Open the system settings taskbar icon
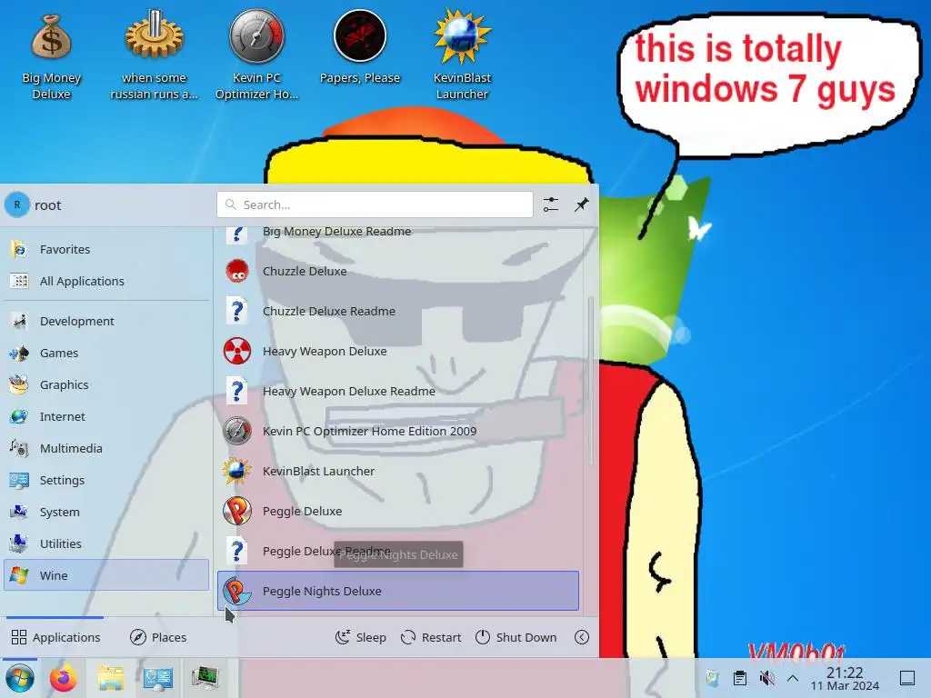This screenshot has width=931, height=698. coord(158,678)
